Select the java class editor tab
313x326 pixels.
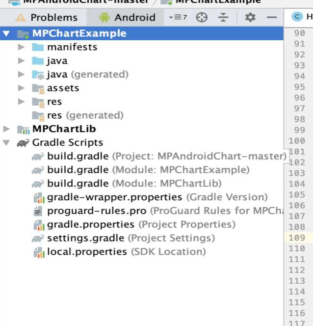click(x=302, y=17)
